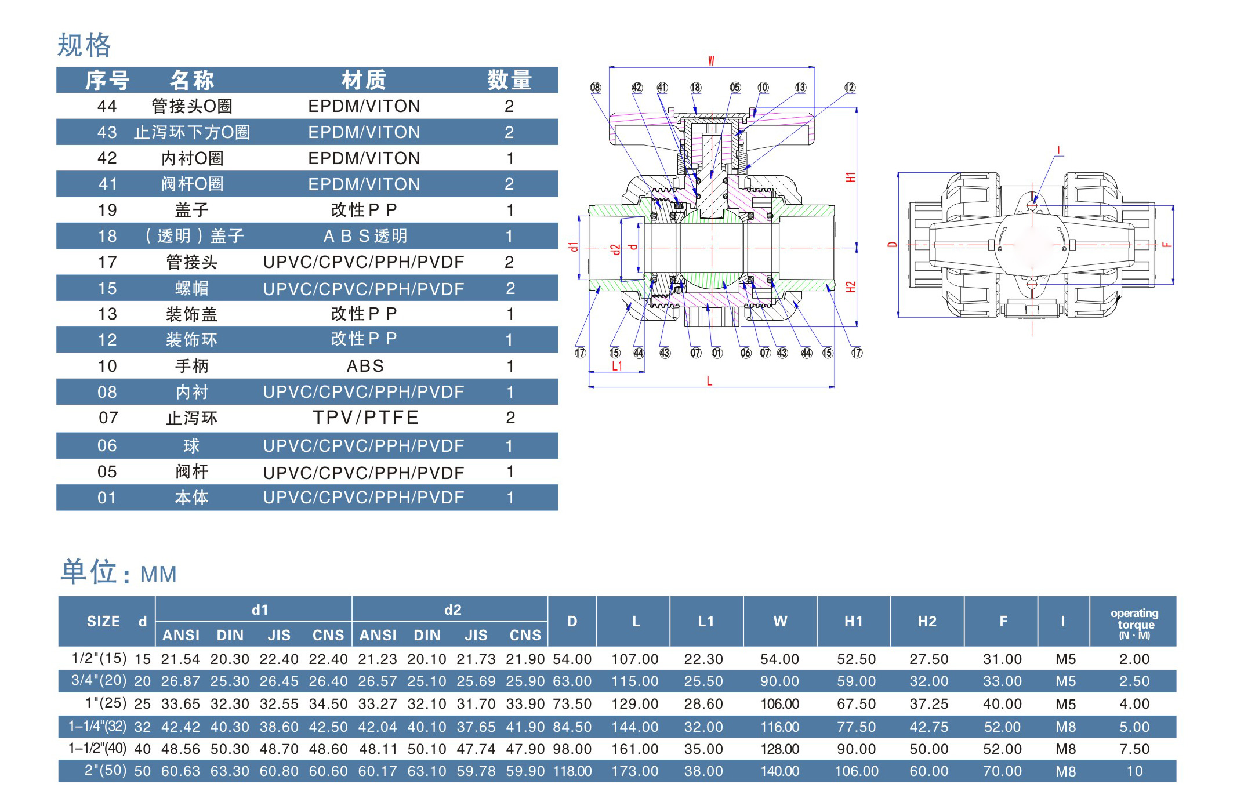1255x809 pixels.
Task: Click the material ABS透明
Action: pos(365,236)
